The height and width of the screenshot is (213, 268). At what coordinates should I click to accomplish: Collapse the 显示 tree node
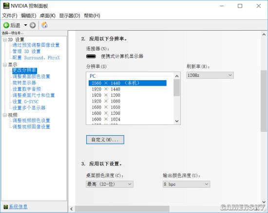(x=5, y=65)
